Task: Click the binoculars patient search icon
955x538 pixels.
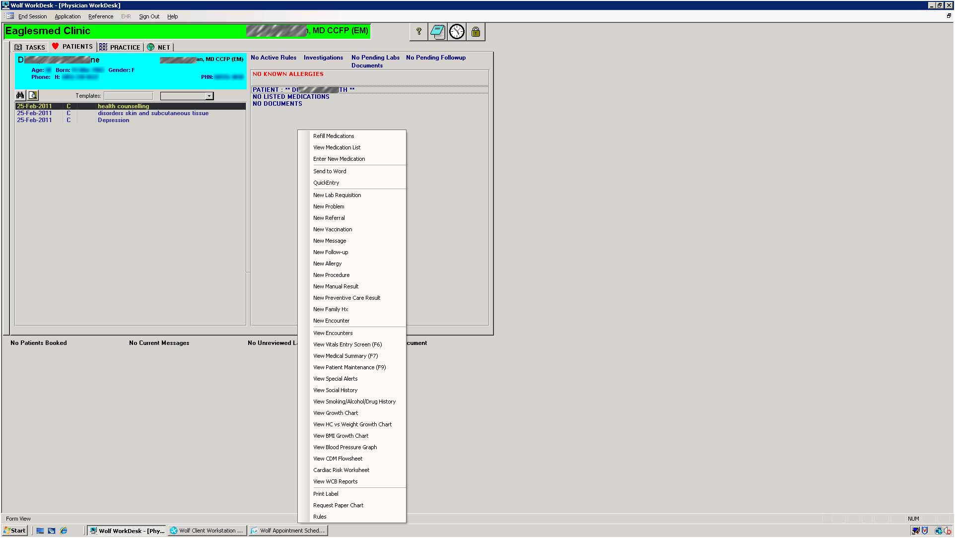Action: [20, 95]
